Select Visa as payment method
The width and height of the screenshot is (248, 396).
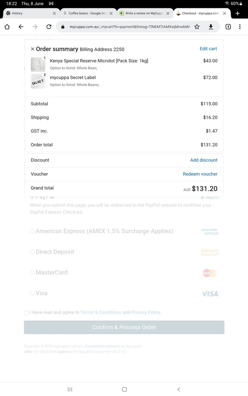[32, 293]
